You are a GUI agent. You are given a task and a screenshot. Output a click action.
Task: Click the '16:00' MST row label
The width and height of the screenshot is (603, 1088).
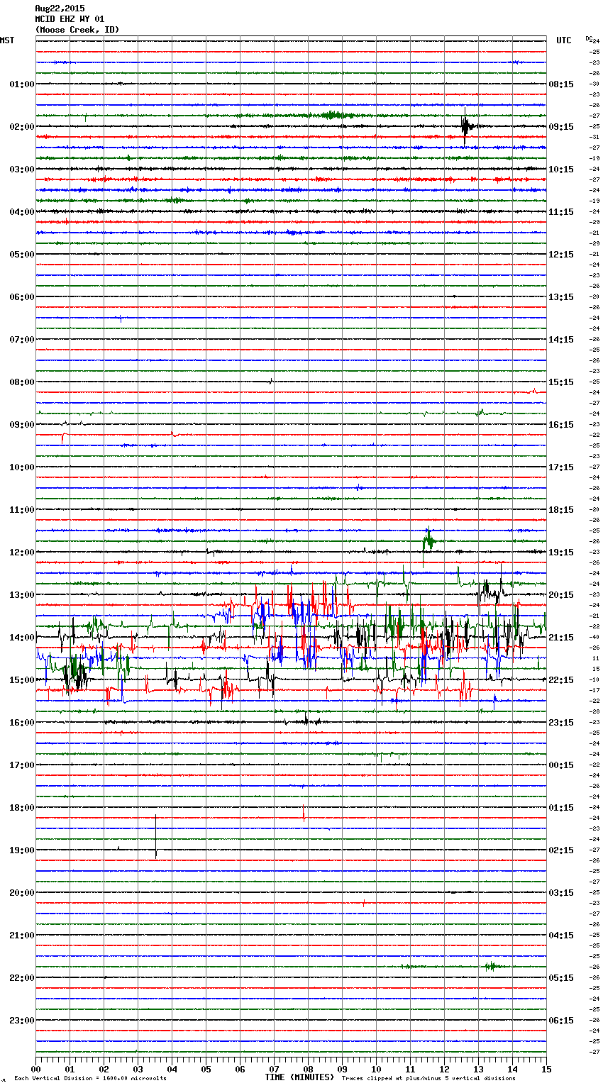(22, 723)
